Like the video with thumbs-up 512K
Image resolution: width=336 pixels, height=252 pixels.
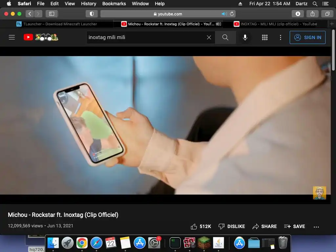201,226
